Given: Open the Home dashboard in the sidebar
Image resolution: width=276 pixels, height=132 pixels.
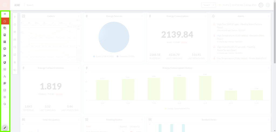Looking at the screenshot, I should (5, 21).
